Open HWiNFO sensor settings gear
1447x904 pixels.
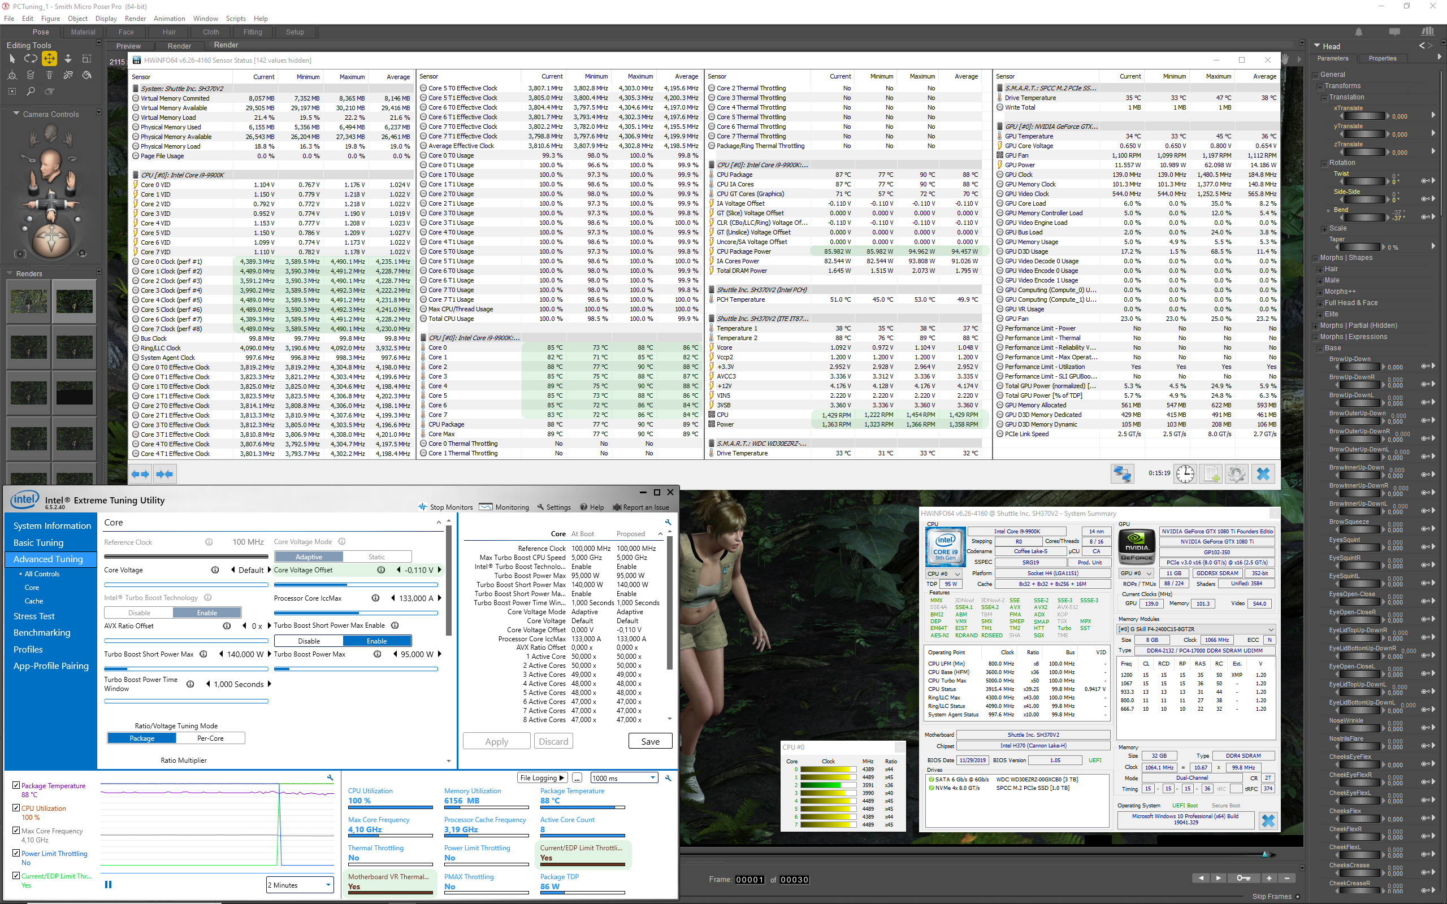[1237, 474]
